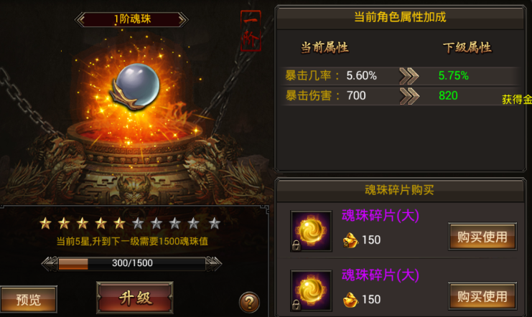
Task: Open the 预览 preview button
Action: [x=28, y=299]
